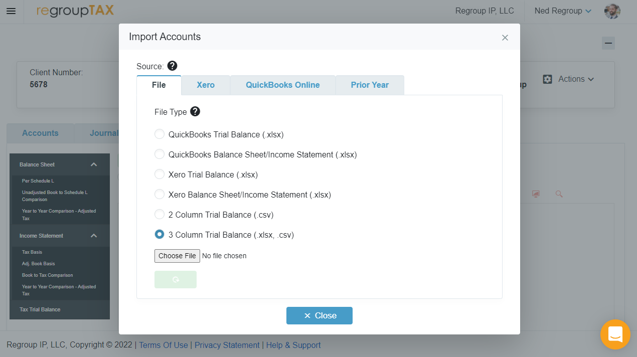This screenshot has width=637, height=357.
Task: Switch to the File source tab
Action: pyautogui.click(x=159, y=85)
